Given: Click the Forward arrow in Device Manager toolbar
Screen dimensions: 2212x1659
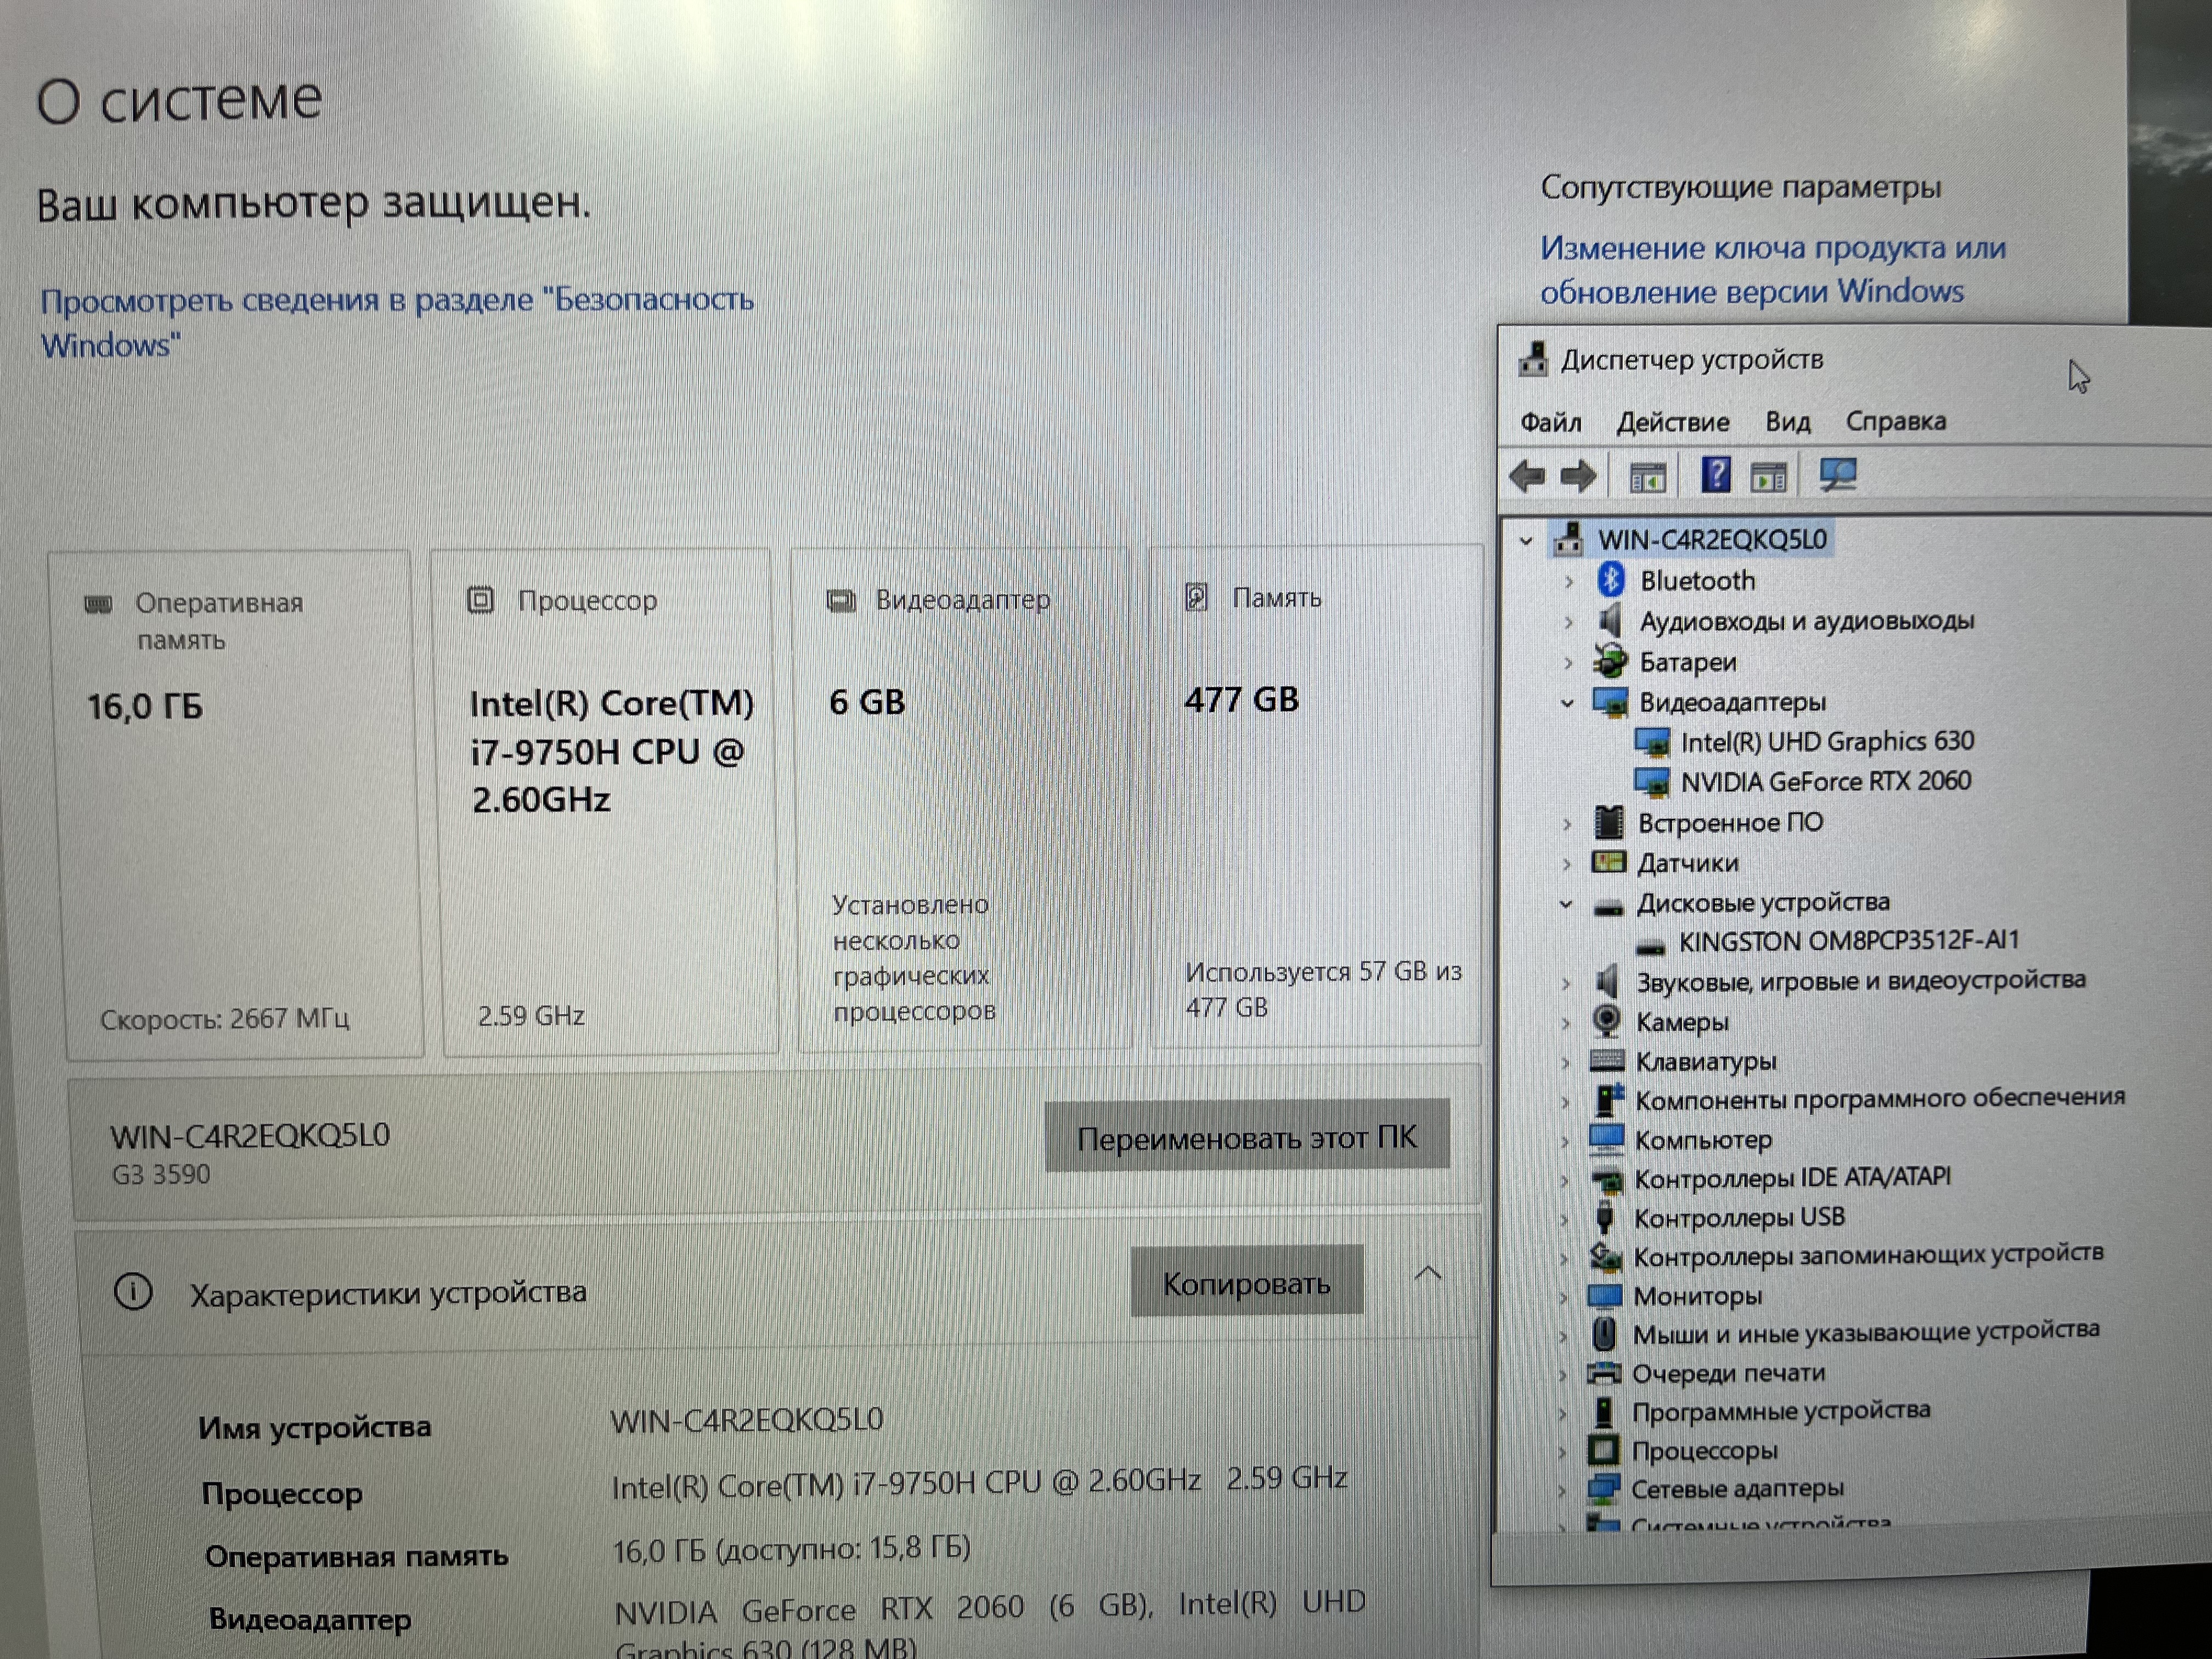Looking at the screenshot, I should coord(1578,476).
